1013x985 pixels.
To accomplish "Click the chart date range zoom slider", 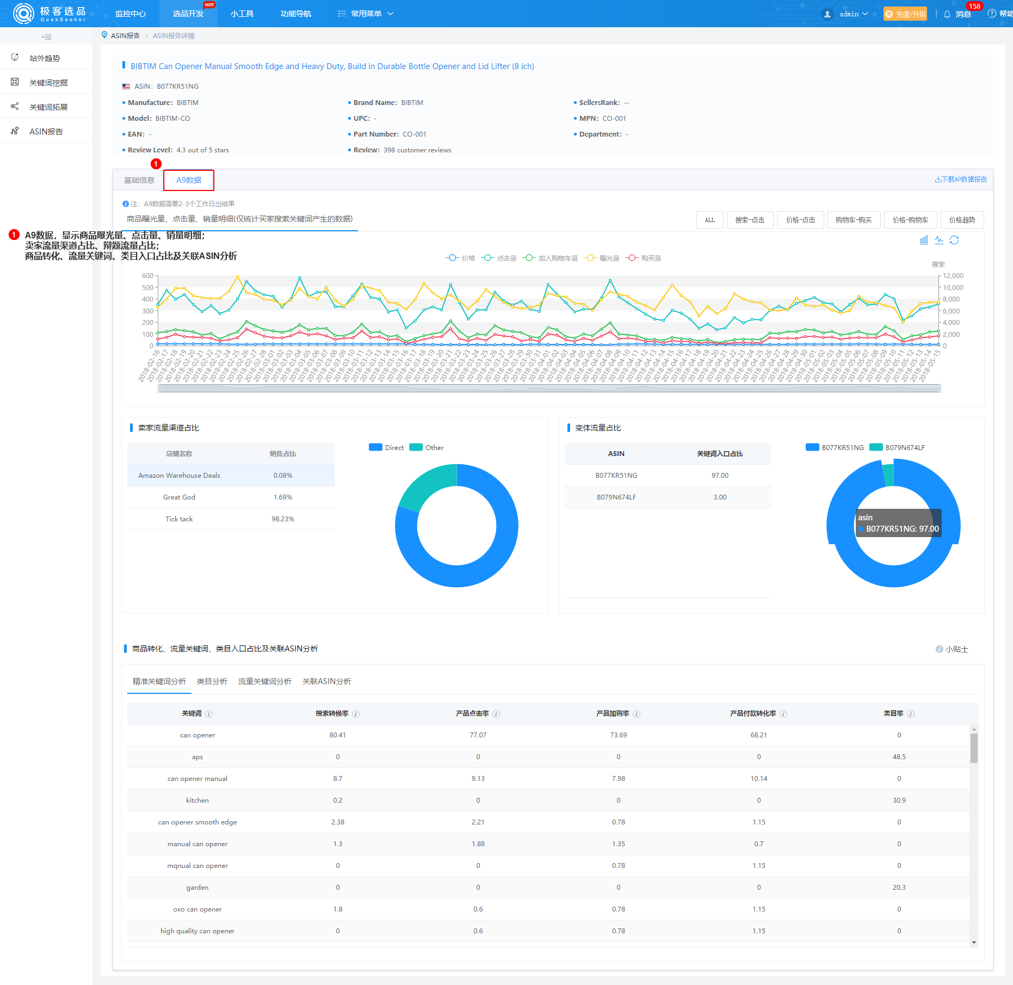I will (x=549, y=388).
